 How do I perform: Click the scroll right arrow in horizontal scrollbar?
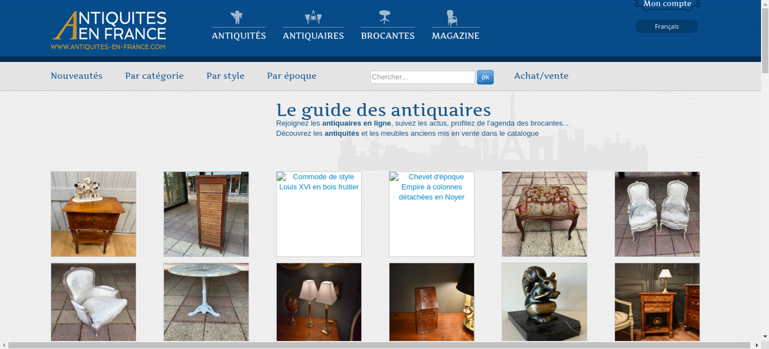(x=757, y=345)
